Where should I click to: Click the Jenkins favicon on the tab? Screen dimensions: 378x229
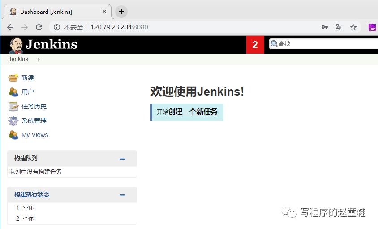(13, 12)
